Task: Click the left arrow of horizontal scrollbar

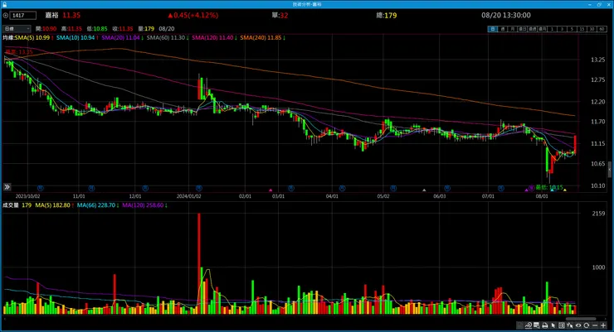Action: click(5, 319)
